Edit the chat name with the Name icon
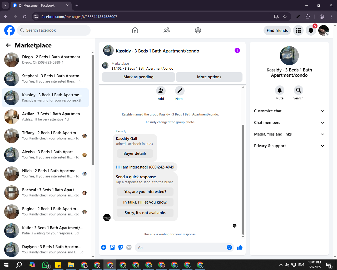Image resolution: width=337 pixels, height=270 pixels. (180, 91)
